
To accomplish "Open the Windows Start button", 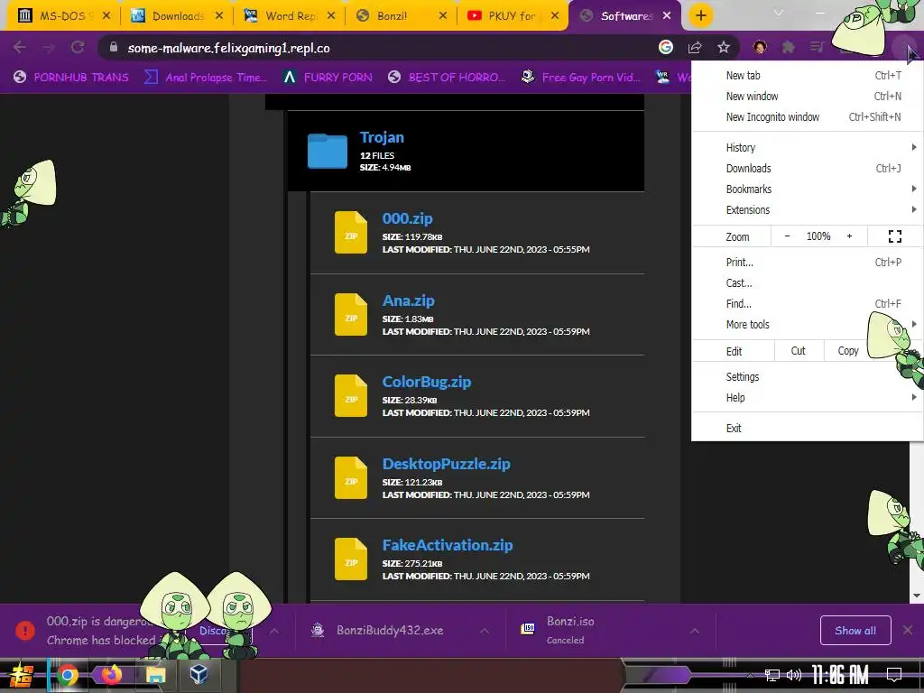I will point(21,675).
